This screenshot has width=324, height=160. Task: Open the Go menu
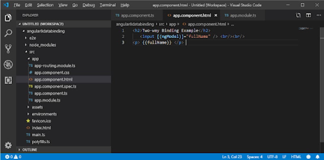[75, 5]
